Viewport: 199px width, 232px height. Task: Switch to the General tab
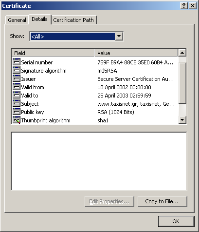pyautogui.click(x=17, y=20)
